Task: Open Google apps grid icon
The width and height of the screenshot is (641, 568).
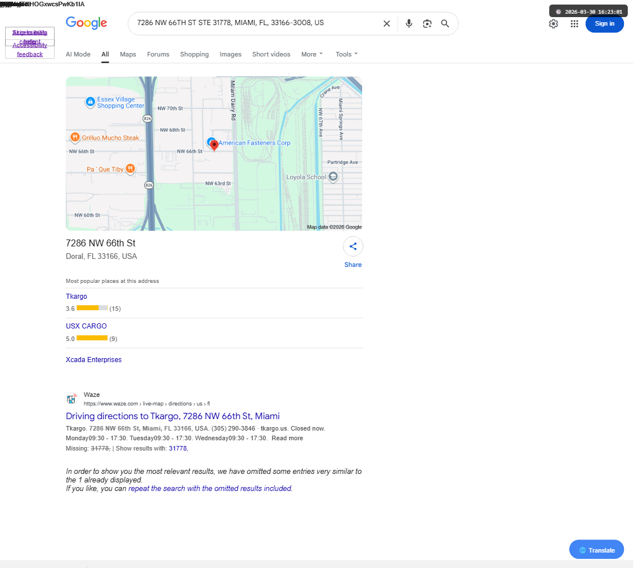Action: pos(574,24)
